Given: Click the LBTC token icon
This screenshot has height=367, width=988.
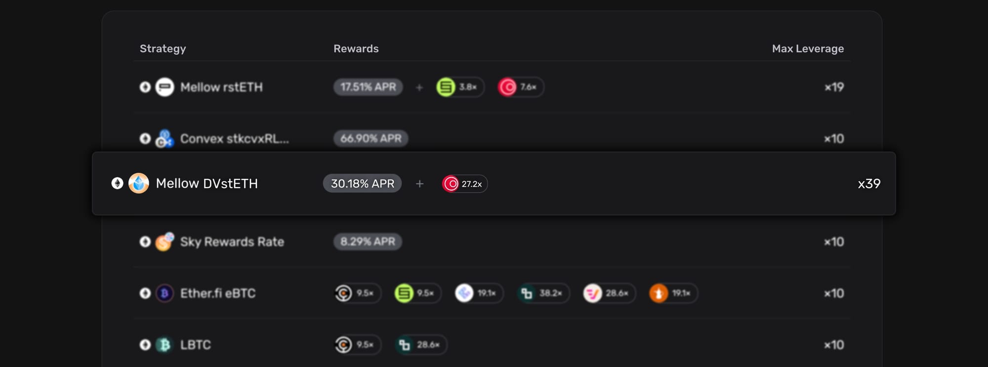Looking at the screenshot, I should [165, 345].
